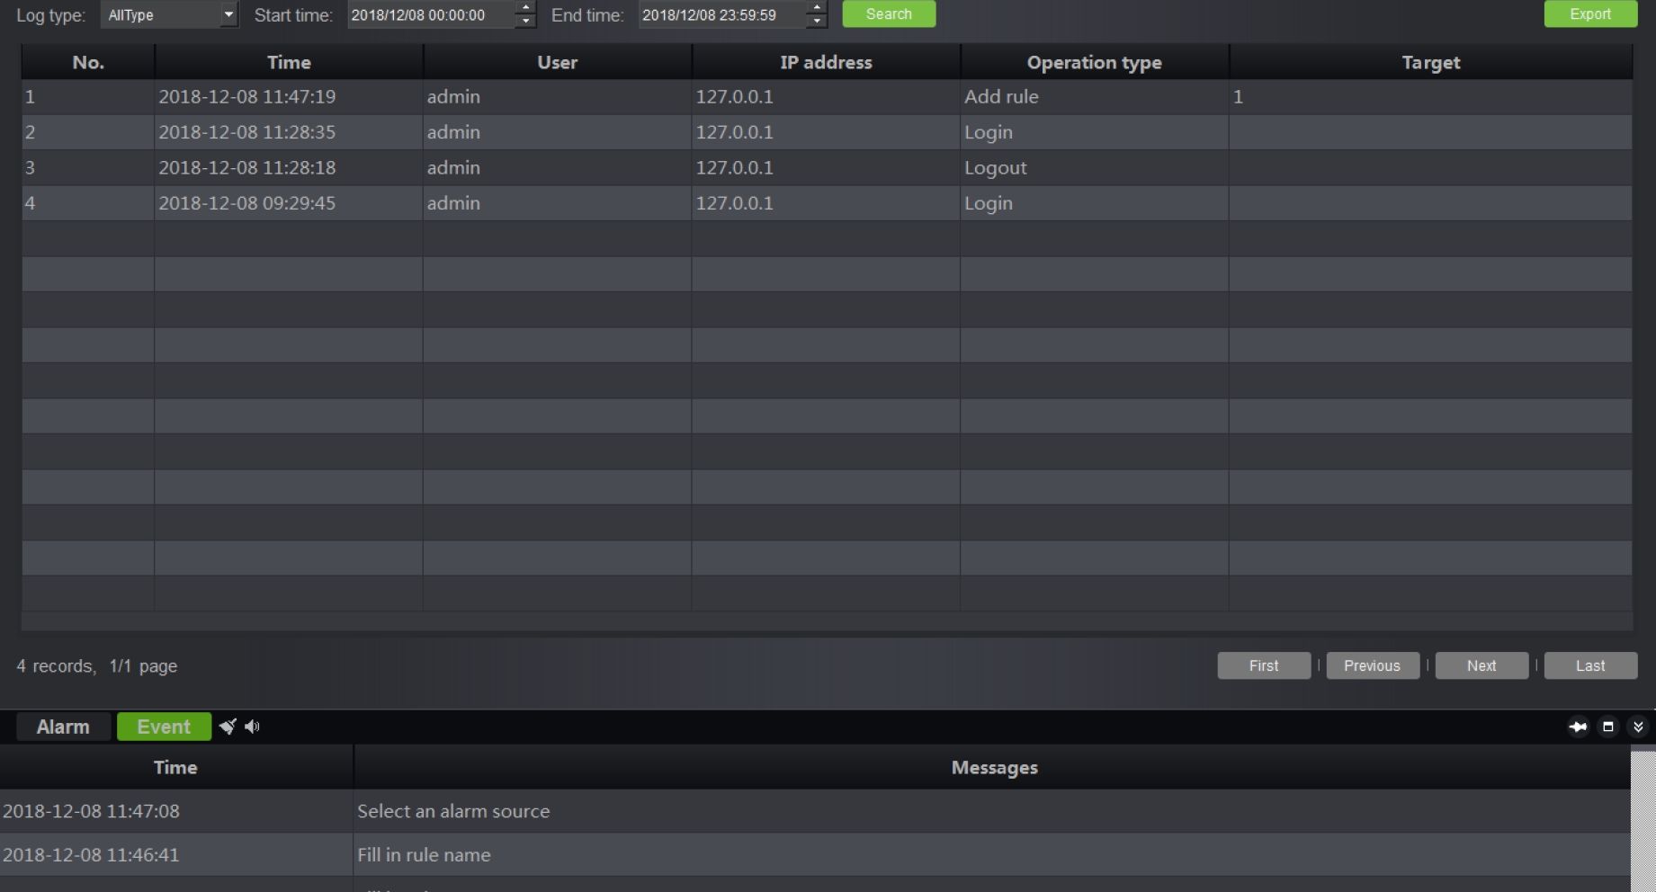This screenshot has width=1656, height=892.
Task: Export the log records
Action: coord(1589,14)
